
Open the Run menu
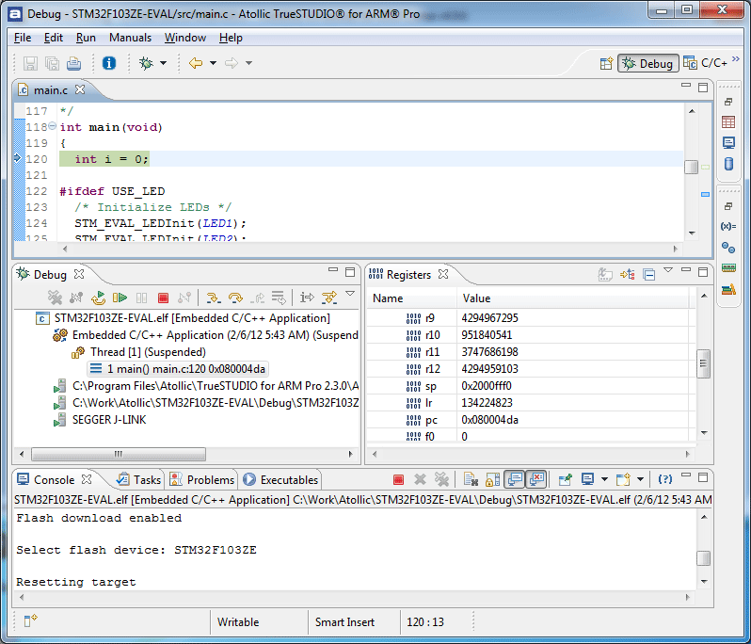[x=86, y=38]
